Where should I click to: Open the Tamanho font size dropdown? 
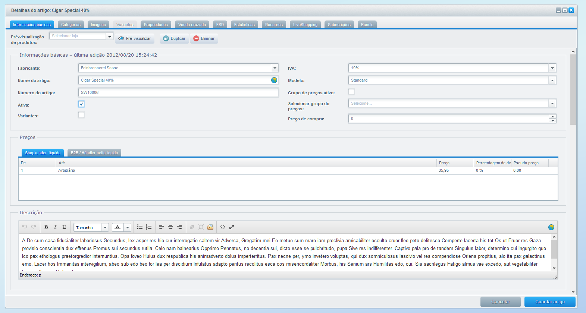coord(105,227)
